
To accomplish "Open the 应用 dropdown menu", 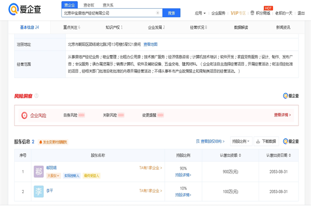I will tap(200, 13).
